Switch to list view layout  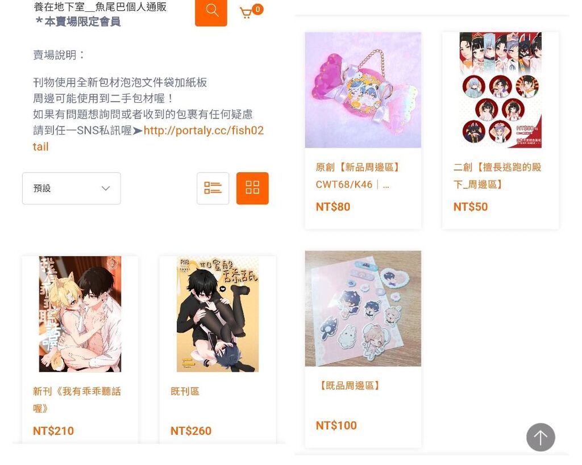(213, 188)
